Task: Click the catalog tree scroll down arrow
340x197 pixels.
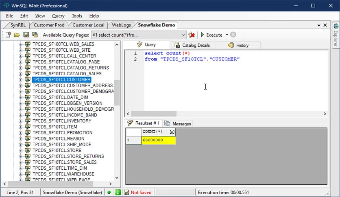Action: (x=117, y=178)
